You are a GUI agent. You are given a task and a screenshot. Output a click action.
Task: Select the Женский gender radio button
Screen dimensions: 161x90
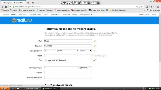[x=57, y=60]
